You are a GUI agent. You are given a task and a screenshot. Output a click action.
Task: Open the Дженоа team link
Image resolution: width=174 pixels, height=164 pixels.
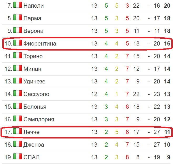point(34,145)
